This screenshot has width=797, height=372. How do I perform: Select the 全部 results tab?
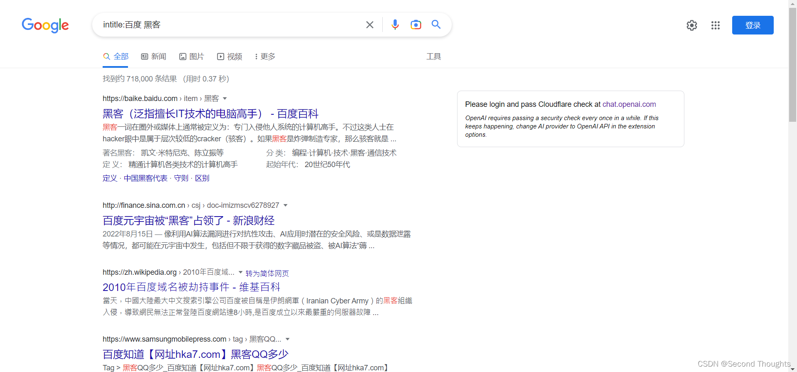(116, 57)
